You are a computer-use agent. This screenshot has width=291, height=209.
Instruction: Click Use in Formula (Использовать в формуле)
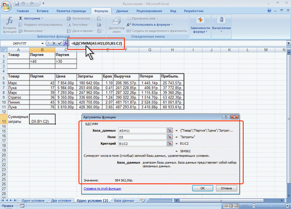[150, 24]
